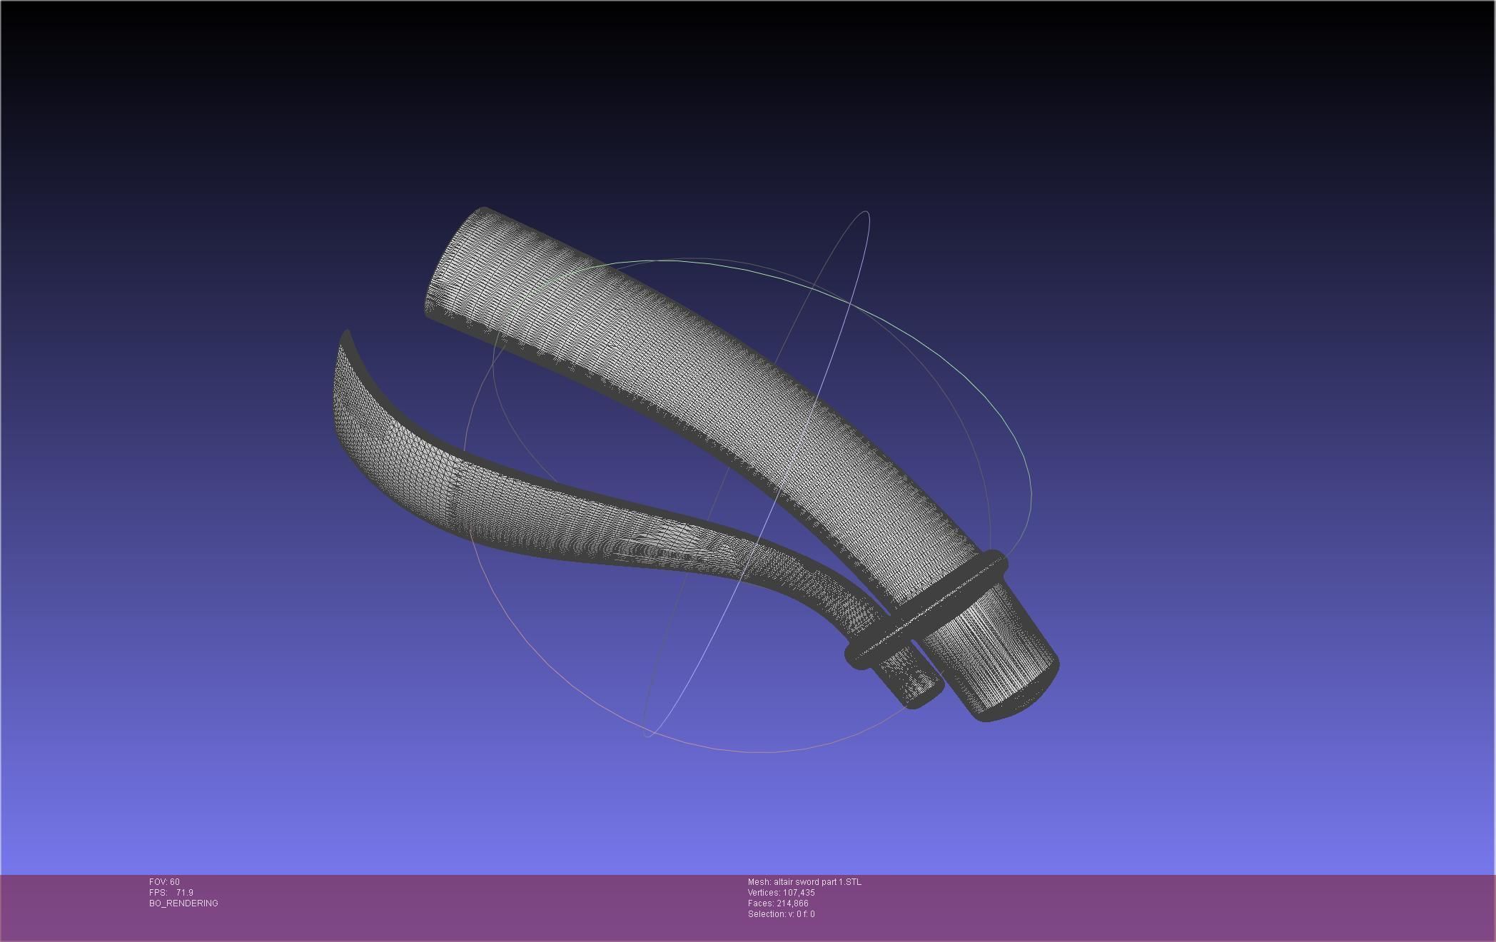Viewport: 1496px width, 942px height.
Task: Click the Vertices: 107,435 text
Action: (x=781, y=893)
